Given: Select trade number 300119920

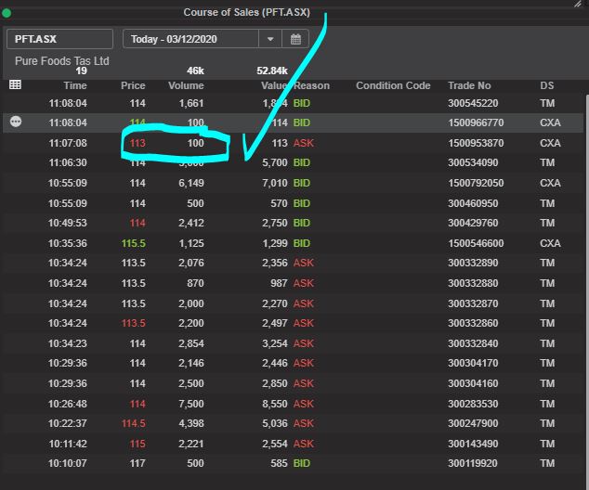Looking at the screenshot, I should click(473, 463).
